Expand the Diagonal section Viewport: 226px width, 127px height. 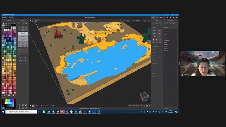point(155,71)
